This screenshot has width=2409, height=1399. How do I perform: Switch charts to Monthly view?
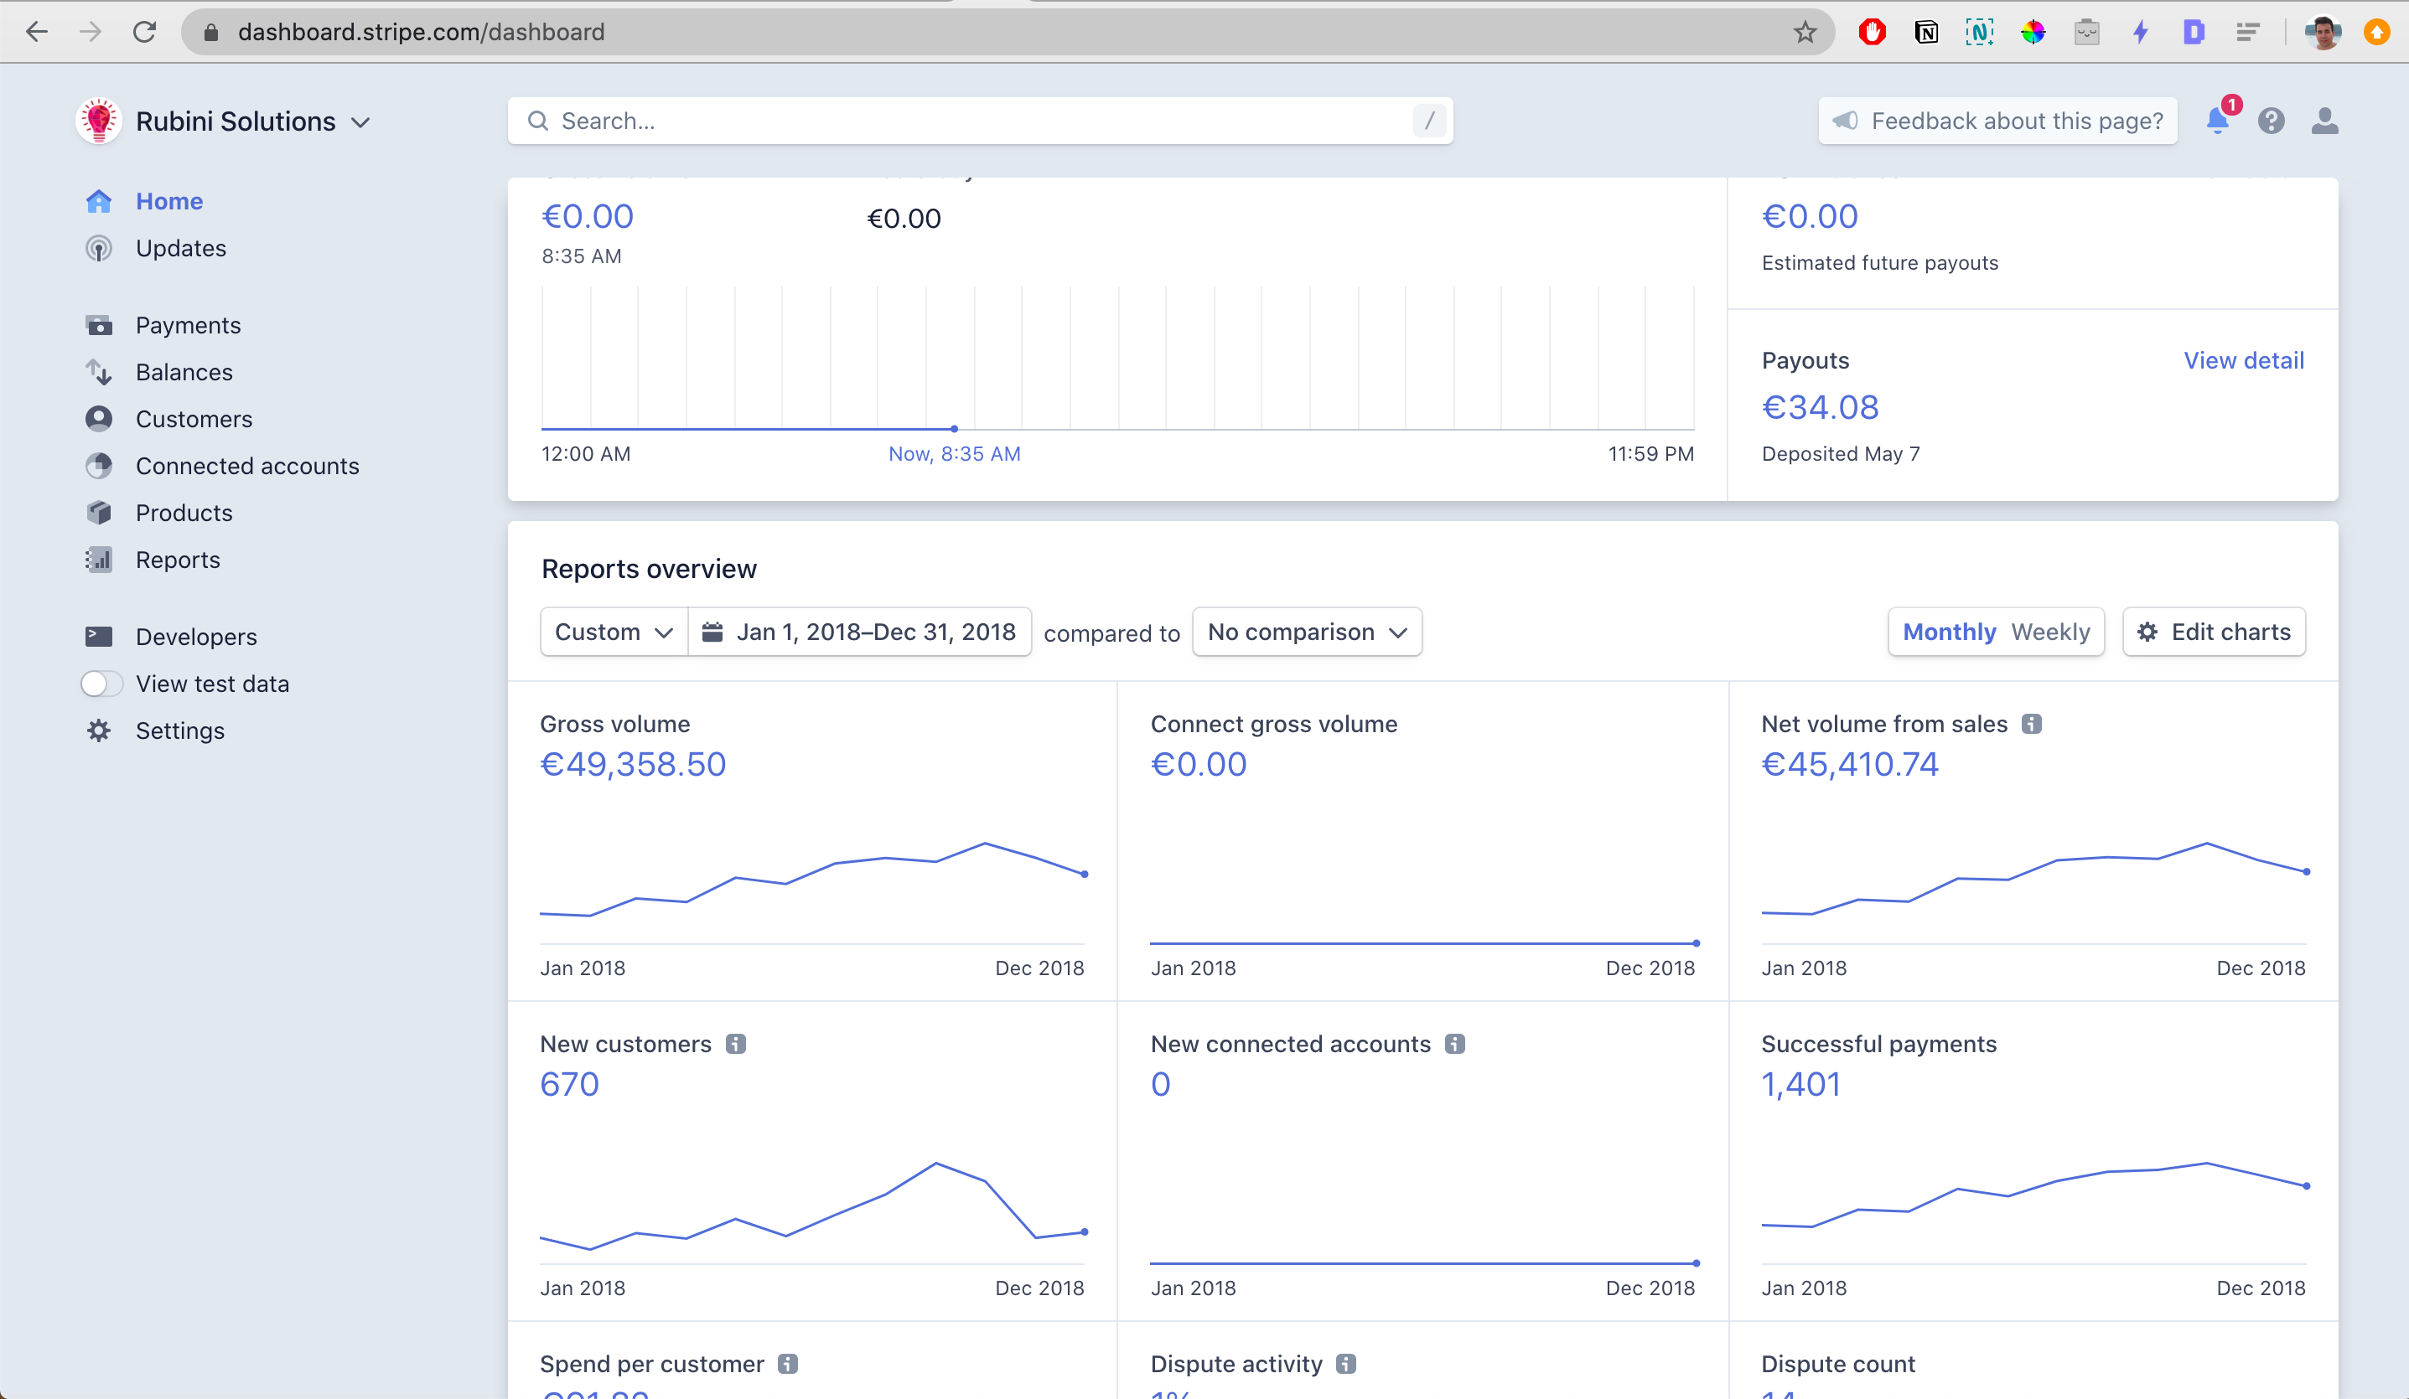[x=1949, y=632]
